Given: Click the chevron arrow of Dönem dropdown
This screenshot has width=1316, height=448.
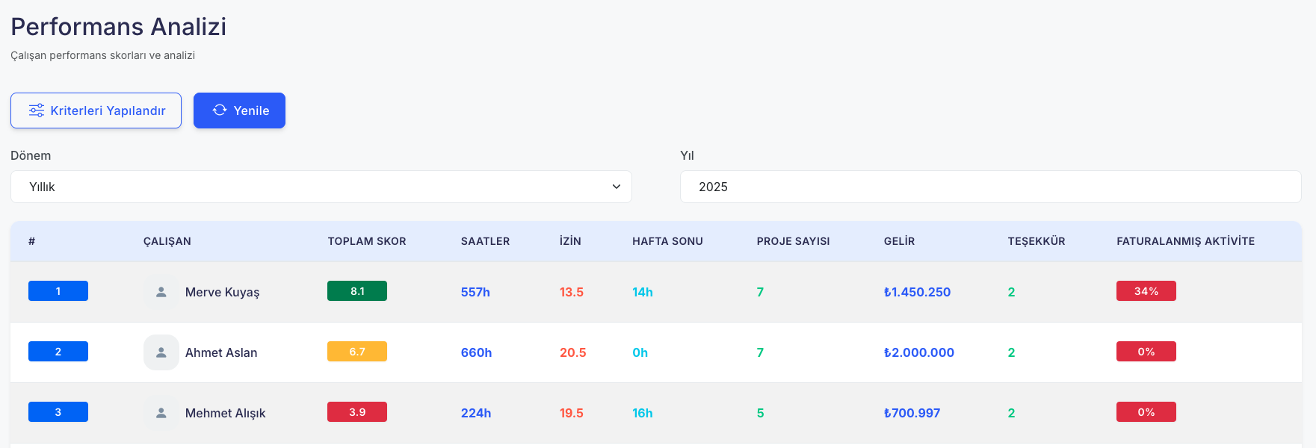Looking at the screenshot, I should coord(617,187).
